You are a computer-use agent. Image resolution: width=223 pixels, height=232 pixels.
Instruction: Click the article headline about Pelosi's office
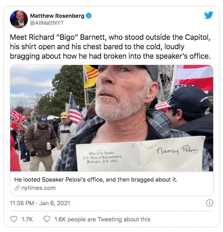96,180
